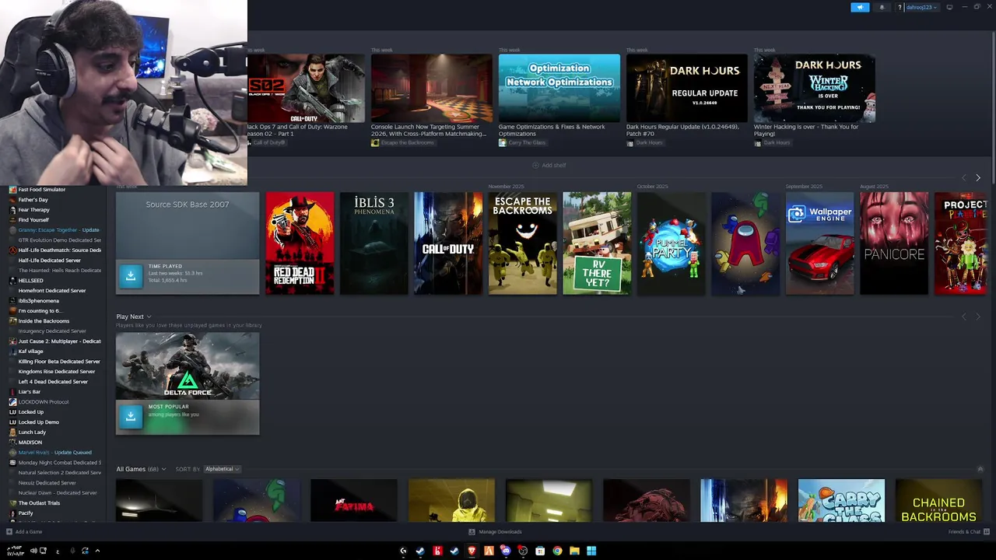
Task: Open Dark Hours Regular Update news card
Action: point(687,88)
